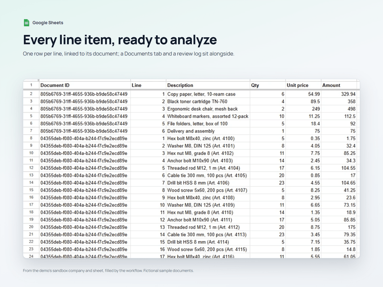Select the Qty column header

click(x=268, y=85)
